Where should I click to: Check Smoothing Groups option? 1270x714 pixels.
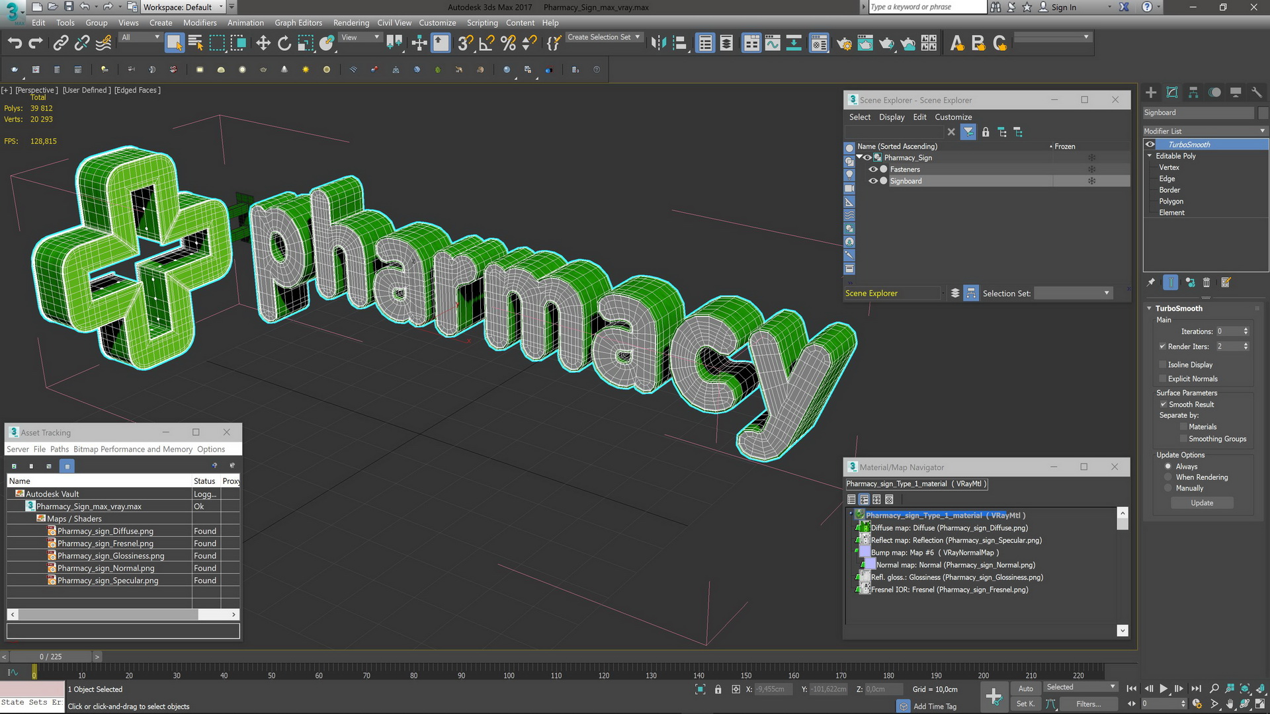(1183, 439)
